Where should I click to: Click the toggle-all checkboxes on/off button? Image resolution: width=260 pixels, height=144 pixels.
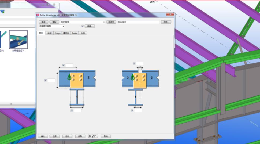point(93,136)
